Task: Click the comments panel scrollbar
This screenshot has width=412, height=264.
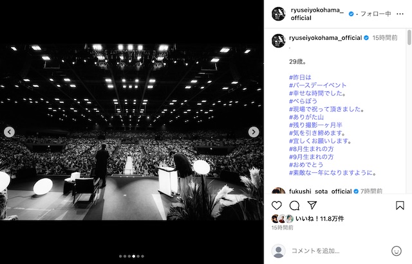Action: 409,37
